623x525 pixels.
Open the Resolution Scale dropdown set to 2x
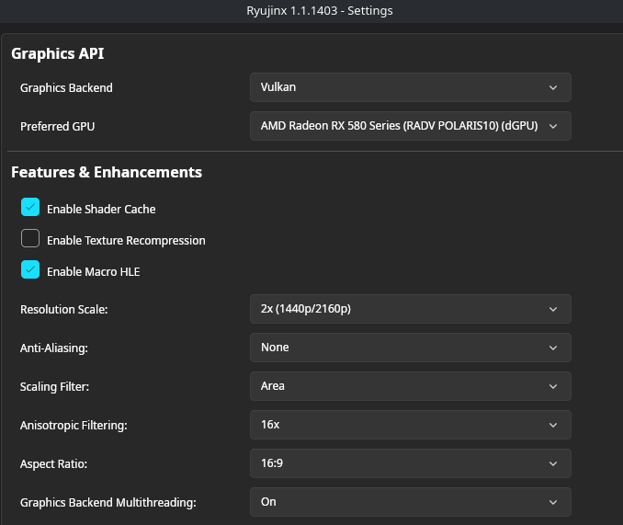tap(410, 309)
